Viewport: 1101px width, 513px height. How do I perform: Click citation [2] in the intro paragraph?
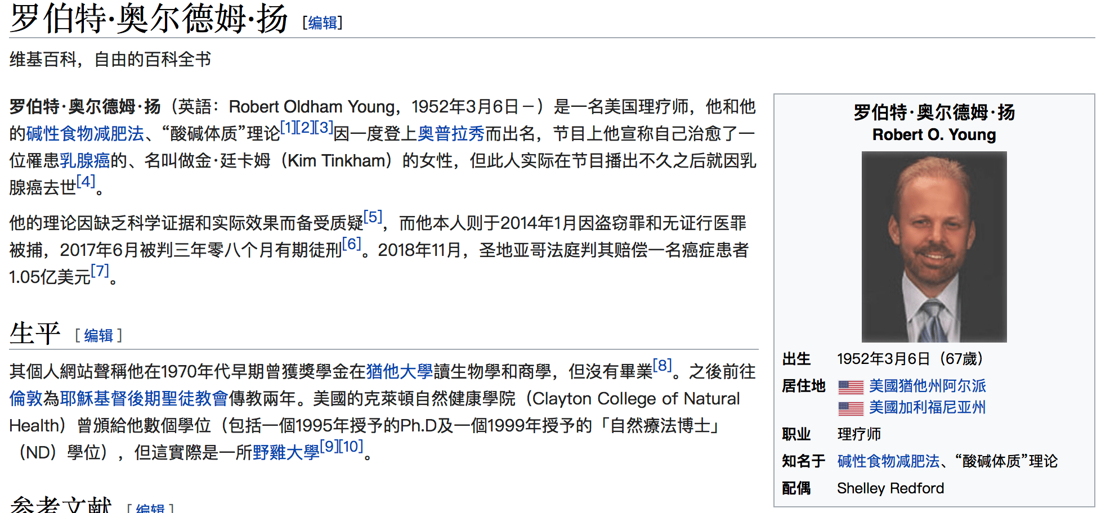click(306, 128)
